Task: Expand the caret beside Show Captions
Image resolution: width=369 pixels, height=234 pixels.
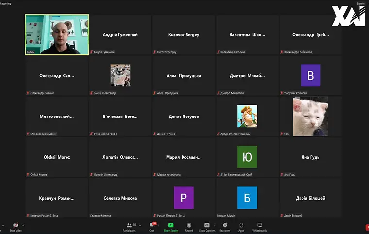Action: (214, 225)
